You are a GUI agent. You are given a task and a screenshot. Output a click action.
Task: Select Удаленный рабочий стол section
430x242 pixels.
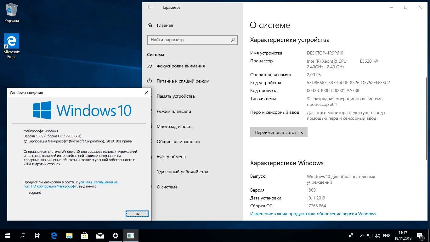(x=182, y=172)
